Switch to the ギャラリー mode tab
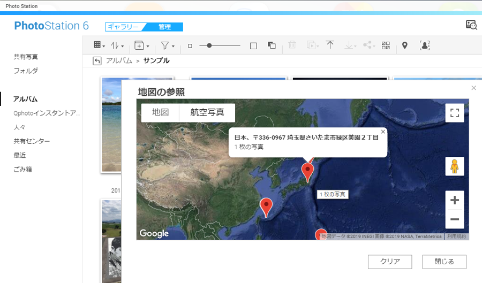Screen dimensions: 482x283 point(124,27)
